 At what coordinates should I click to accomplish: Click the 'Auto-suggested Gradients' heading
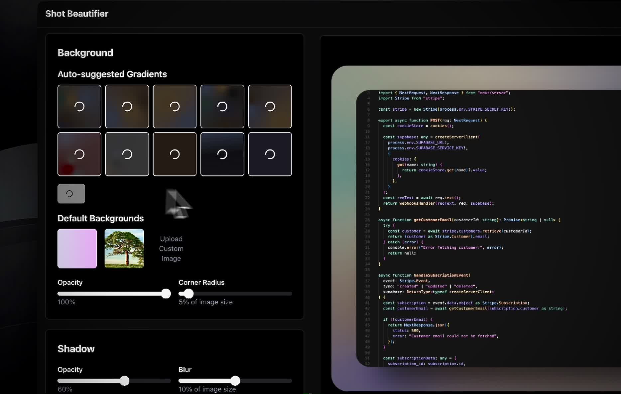pos(112,74)
